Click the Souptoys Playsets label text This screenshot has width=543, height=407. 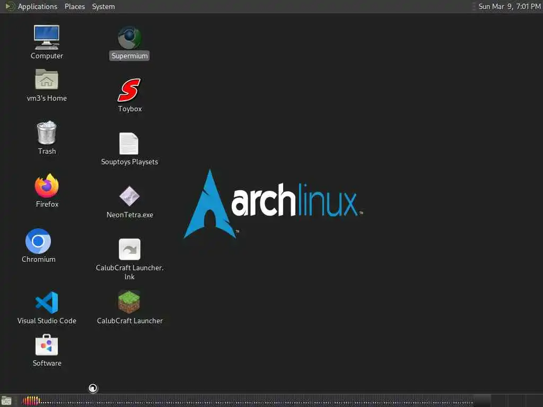(x=129, y=162)
